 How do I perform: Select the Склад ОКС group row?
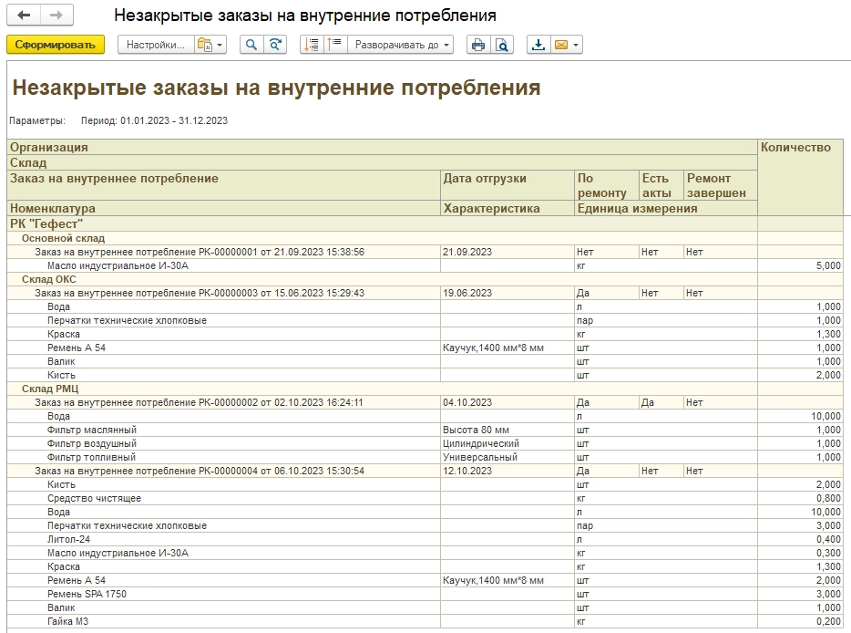[49, 279]
